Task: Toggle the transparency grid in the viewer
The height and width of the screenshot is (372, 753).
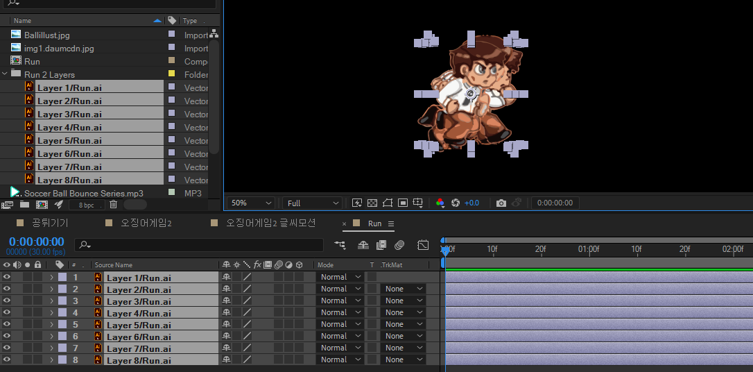Action: pyautogui.click(x=372, y=203)
